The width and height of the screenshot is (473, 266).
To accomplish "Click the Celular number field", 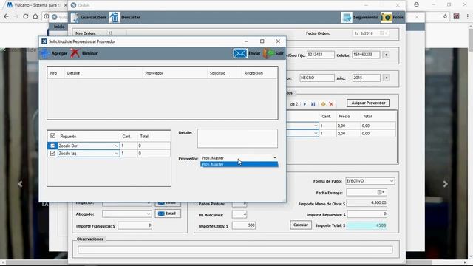I will [x=367, y=55].
